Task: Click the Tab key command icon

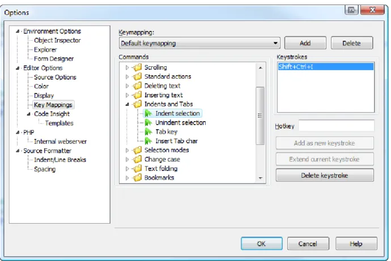Action: coord(148,132)
